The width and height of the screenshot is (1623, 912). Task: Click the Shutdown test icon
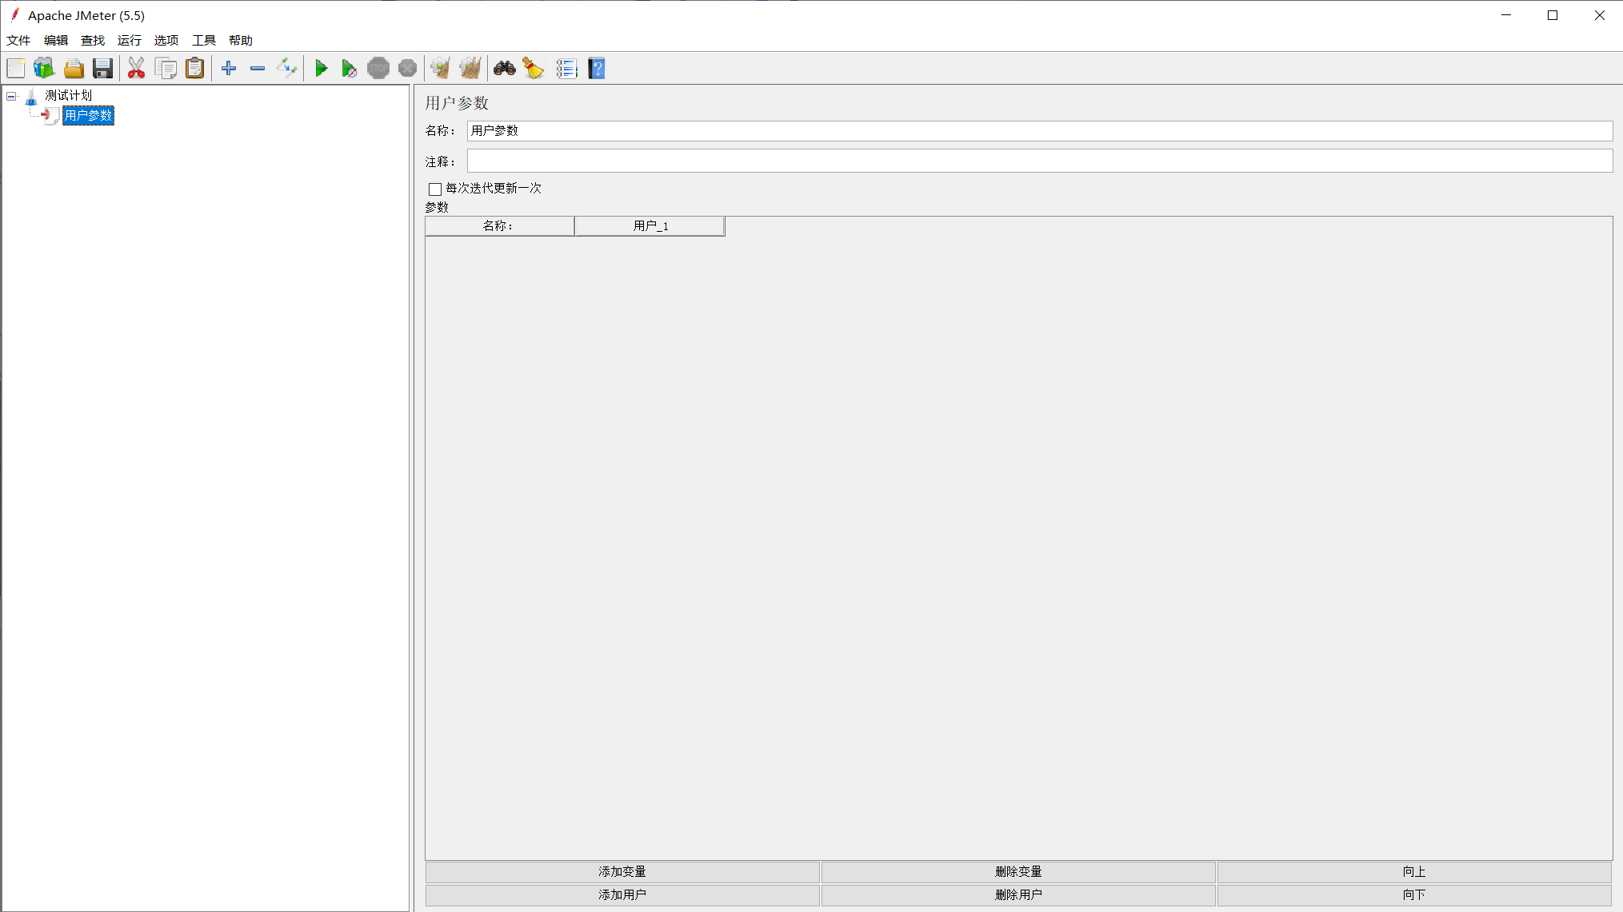coord(407,69)
